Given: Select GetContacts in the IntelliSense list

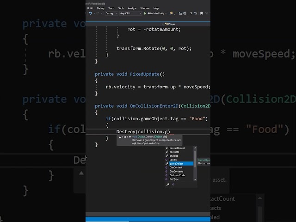Looking at the screenshot, I should pyautogui.click(x=179, y=172).
